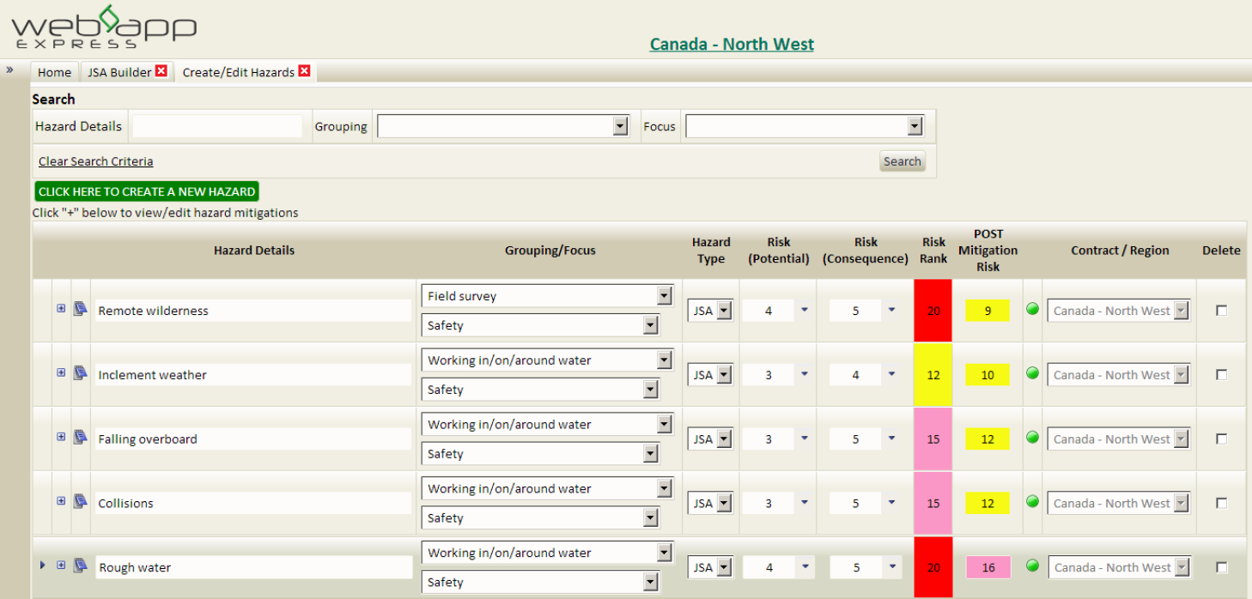Sort by Contract / Region column header

[1120, 251]
